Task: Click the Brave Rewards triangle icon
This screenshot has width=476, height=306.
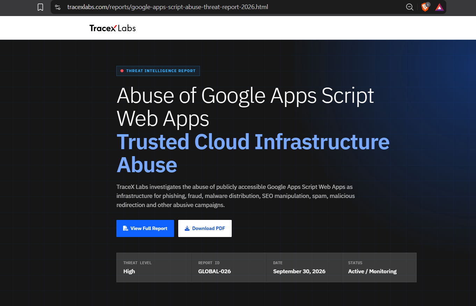Action: (x=439, y=7)
